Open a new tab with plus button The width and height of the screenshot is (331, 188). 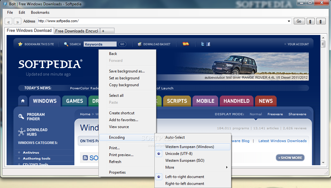click(x=107, y=31)
